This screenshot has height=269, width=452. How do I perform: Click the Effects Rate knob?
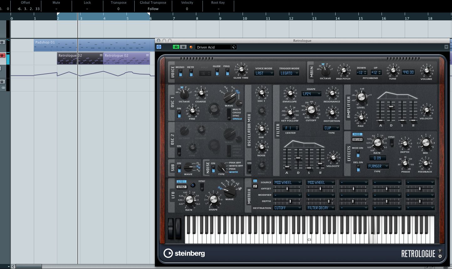pos(378,143)
